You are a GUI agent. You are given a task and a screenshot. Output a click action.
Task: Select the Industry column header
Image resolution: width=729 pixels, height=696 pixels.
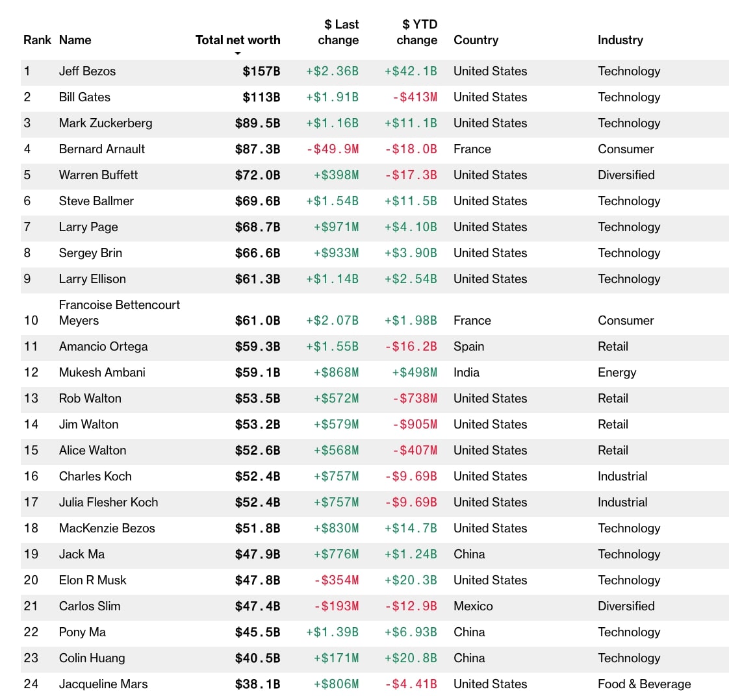pyautogui.click(x=620, y=40)
